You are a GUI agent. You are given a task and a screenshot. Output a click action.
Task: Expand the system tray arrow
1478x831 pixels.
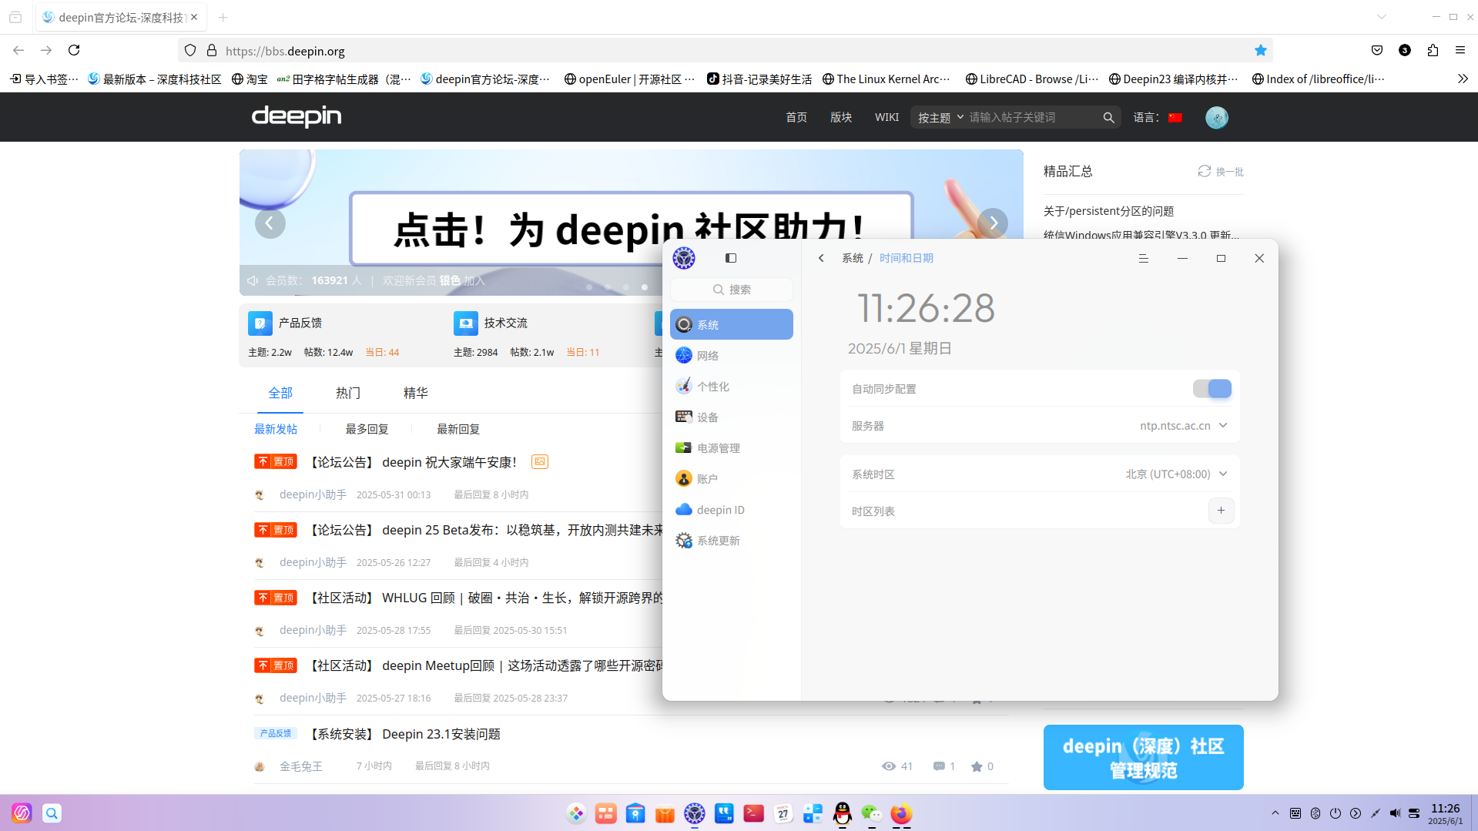[x=1275, y=813]
